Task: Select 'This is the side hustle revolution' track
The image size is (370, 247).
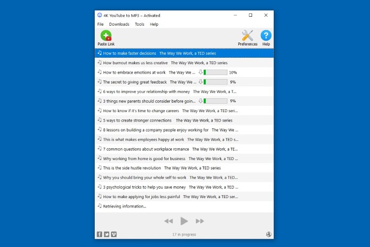Action: click(x=132, y=168)
